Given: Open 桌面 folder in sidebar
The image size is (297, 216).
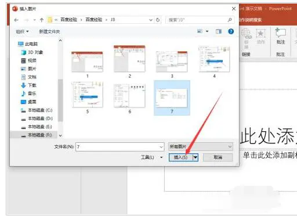Looking at the screenshot, I should (28, 102).
